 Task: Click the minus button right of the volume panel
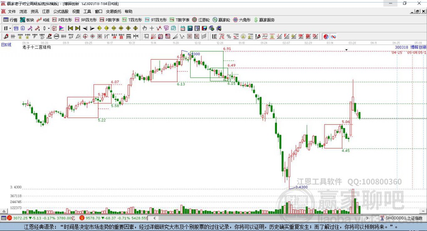[424, 211]
